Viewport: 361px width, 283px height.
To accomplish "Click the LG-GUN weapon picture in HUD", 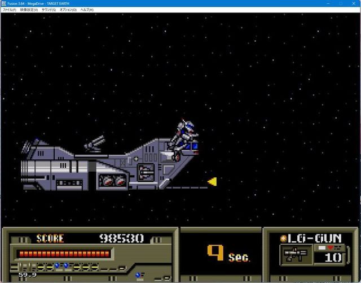I will 296,254.
